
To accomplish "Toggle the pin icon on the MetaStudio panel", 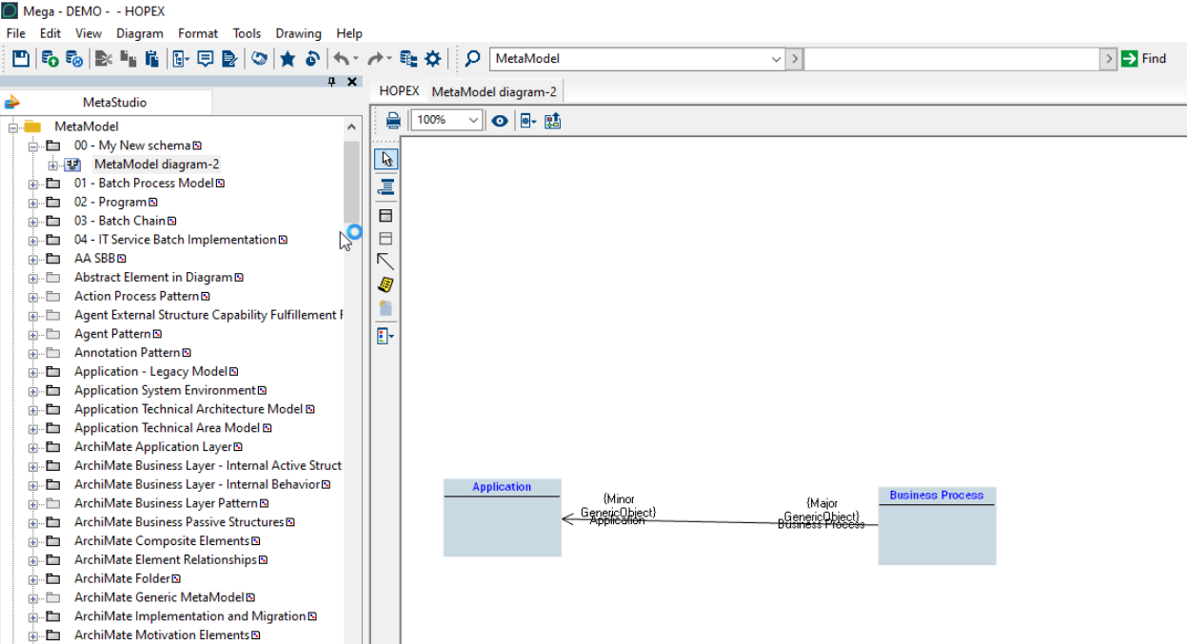I will click(331, 82).
